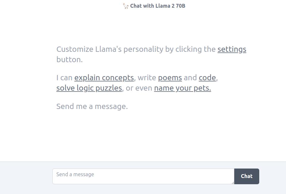Try the 'solve logic puzzles' prompt link
This screenshot has height=194, width=286.
pos(89,88)
